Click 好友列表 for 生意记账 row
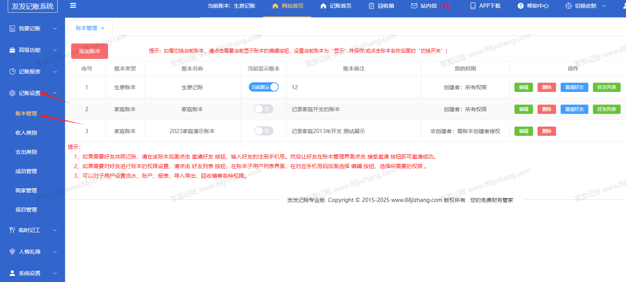 tap(607, 87)
